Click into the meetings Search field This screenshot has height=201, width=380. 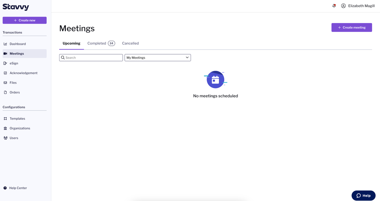91,58
